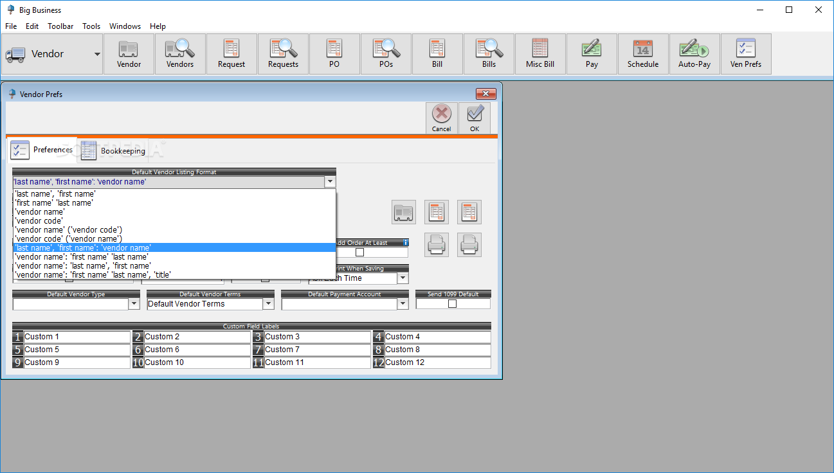Open the Help menu
Image resolution: width=834 pixels, height=473 pixels.
[158, 26]
